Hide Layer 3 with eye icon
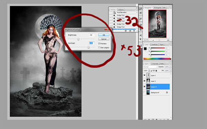207x129 pixels. click(x=145, y=81)
